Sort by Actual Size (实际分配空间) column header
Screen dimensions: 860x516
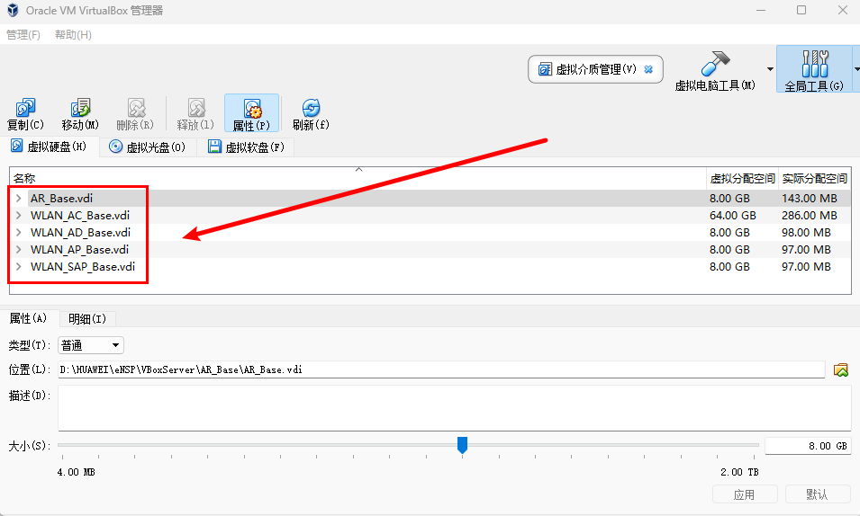coord(814,179)
